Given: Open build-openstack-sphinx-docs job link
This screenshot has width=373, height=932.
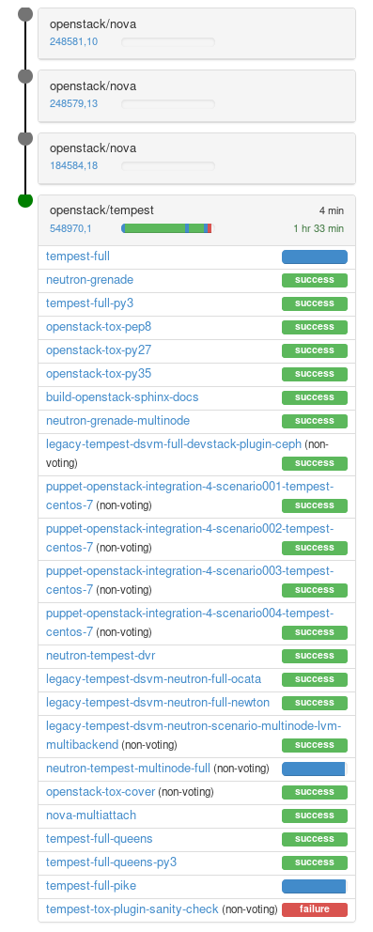Looking at the screenshot, I should pos(122,396).
